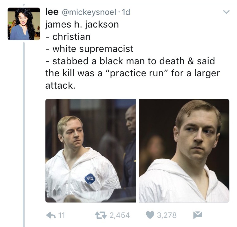
Task: Tap the Tyvek badge in the left photo
Action: [x=90, y=179]
